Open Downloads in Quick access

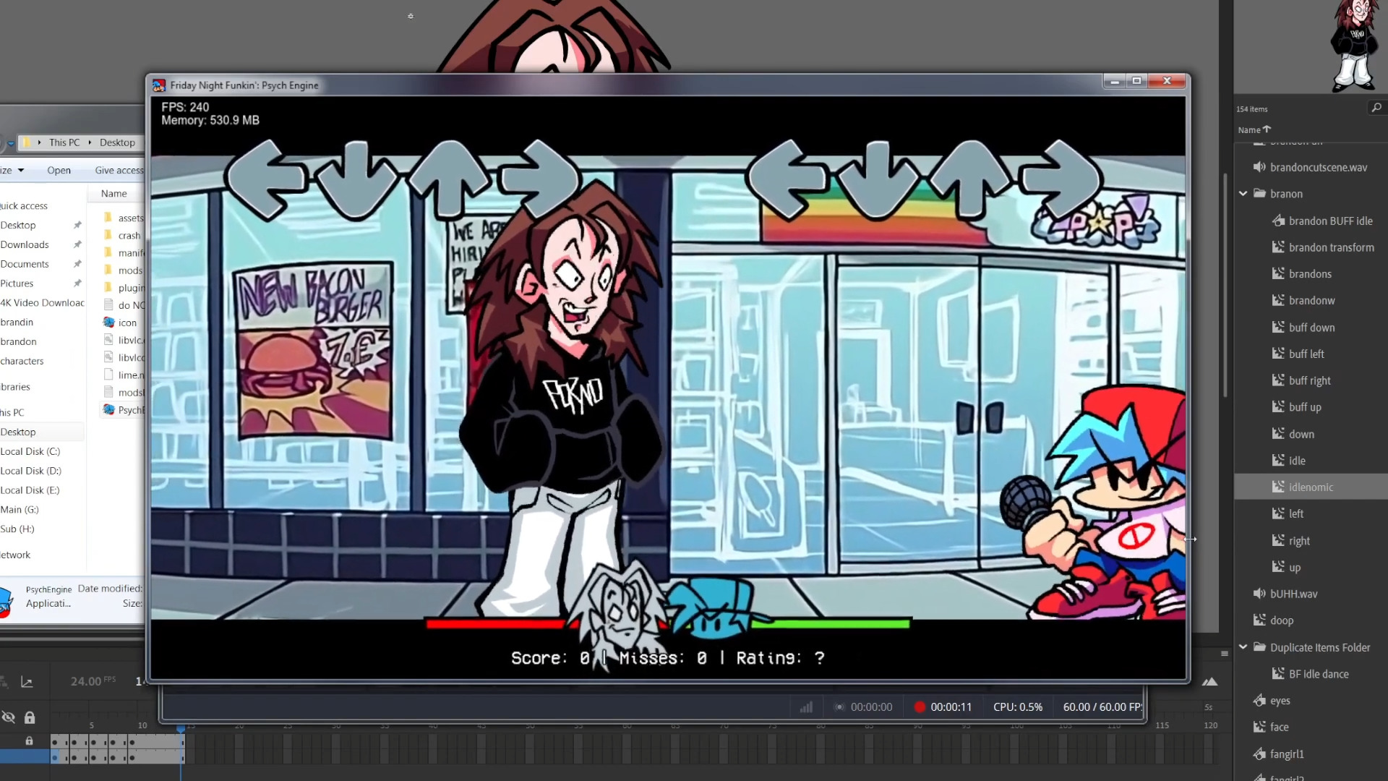tap(25, 244)
